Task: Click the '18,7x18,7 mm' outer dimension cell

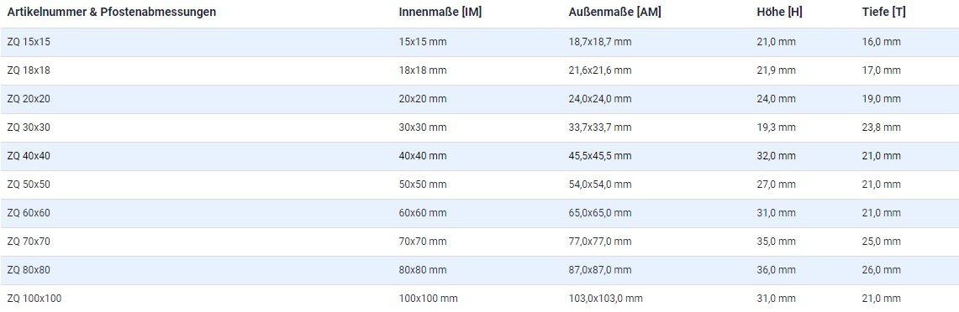Action: coord(600,42)
